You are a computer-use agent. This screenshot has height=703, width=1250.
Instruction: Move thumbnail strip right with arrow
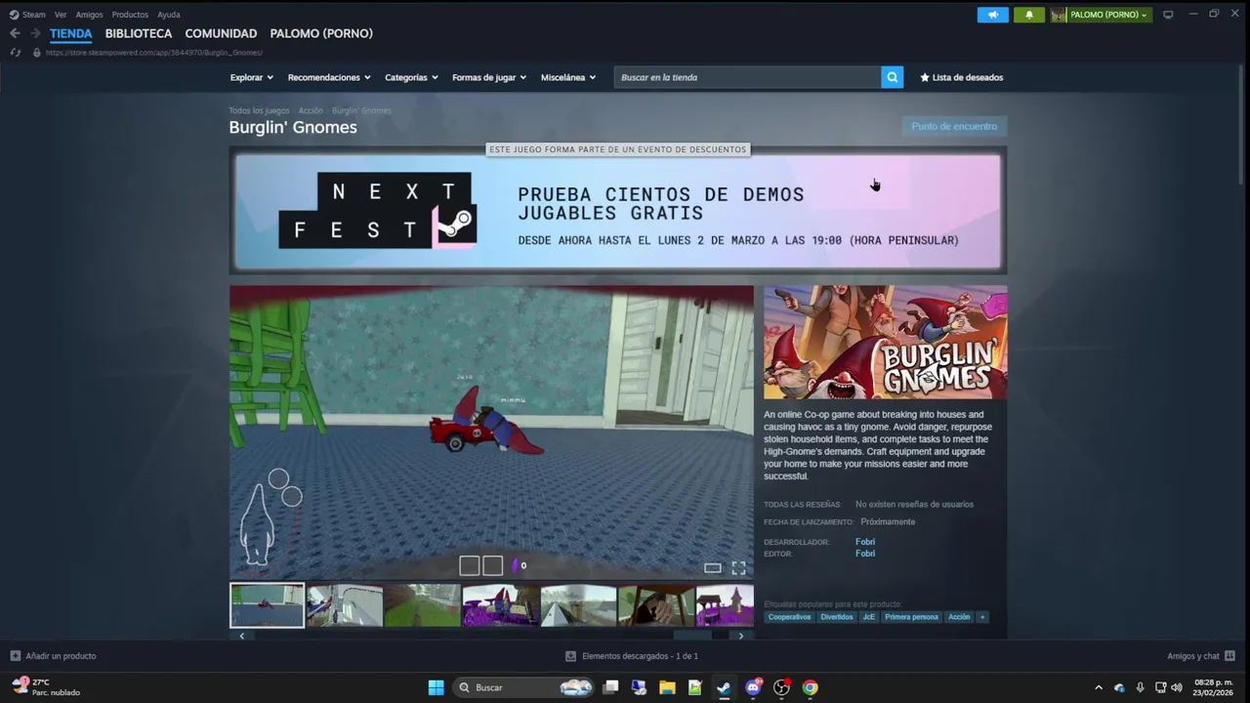pos(741,636)
